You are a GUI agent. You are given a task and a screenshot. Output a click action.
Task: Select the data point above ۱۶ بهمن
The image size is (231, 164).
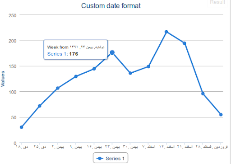tap(94, 69)
